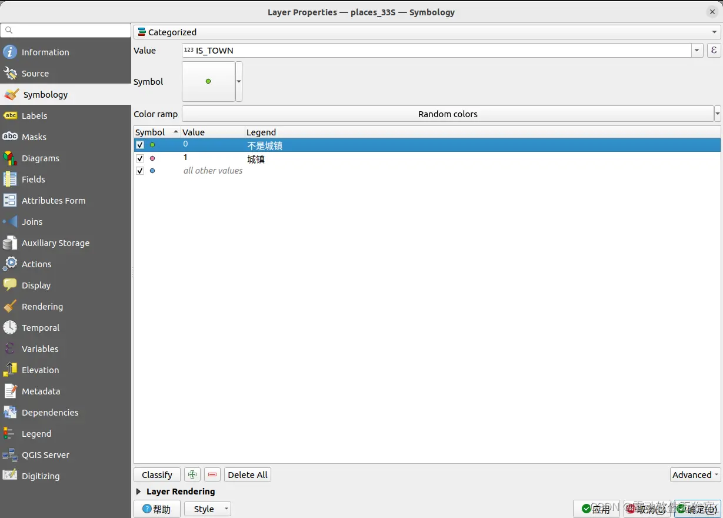Viewport: 723px width, 518px height.
Task: Open the Color ramp dropdown arrow
Action: point(718,114)
